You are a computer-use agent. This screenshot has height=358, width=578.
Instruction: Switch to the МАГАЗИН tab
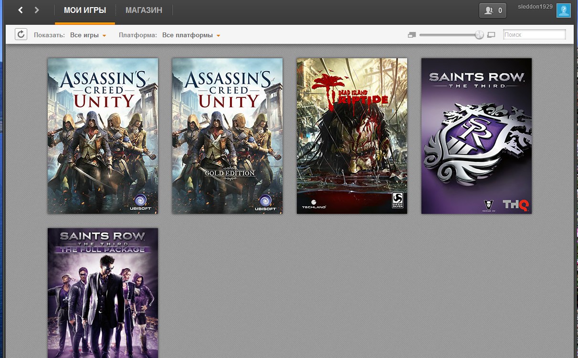click(x=144, y=10)
